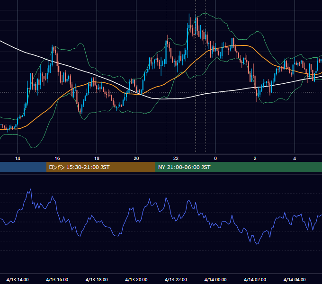Screen dimensions: 322x284
Task: Select the ロンドン 15:30-21:00 JST session bar
Action: click(100, 167)
